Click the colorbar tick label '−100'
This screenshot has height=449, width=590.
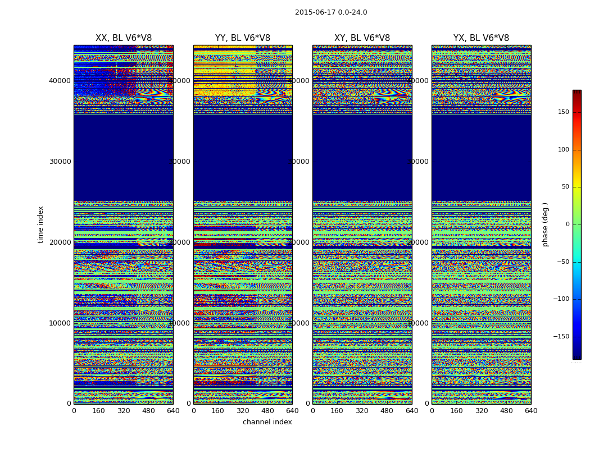pyautogui.click(x=561, y=299)
